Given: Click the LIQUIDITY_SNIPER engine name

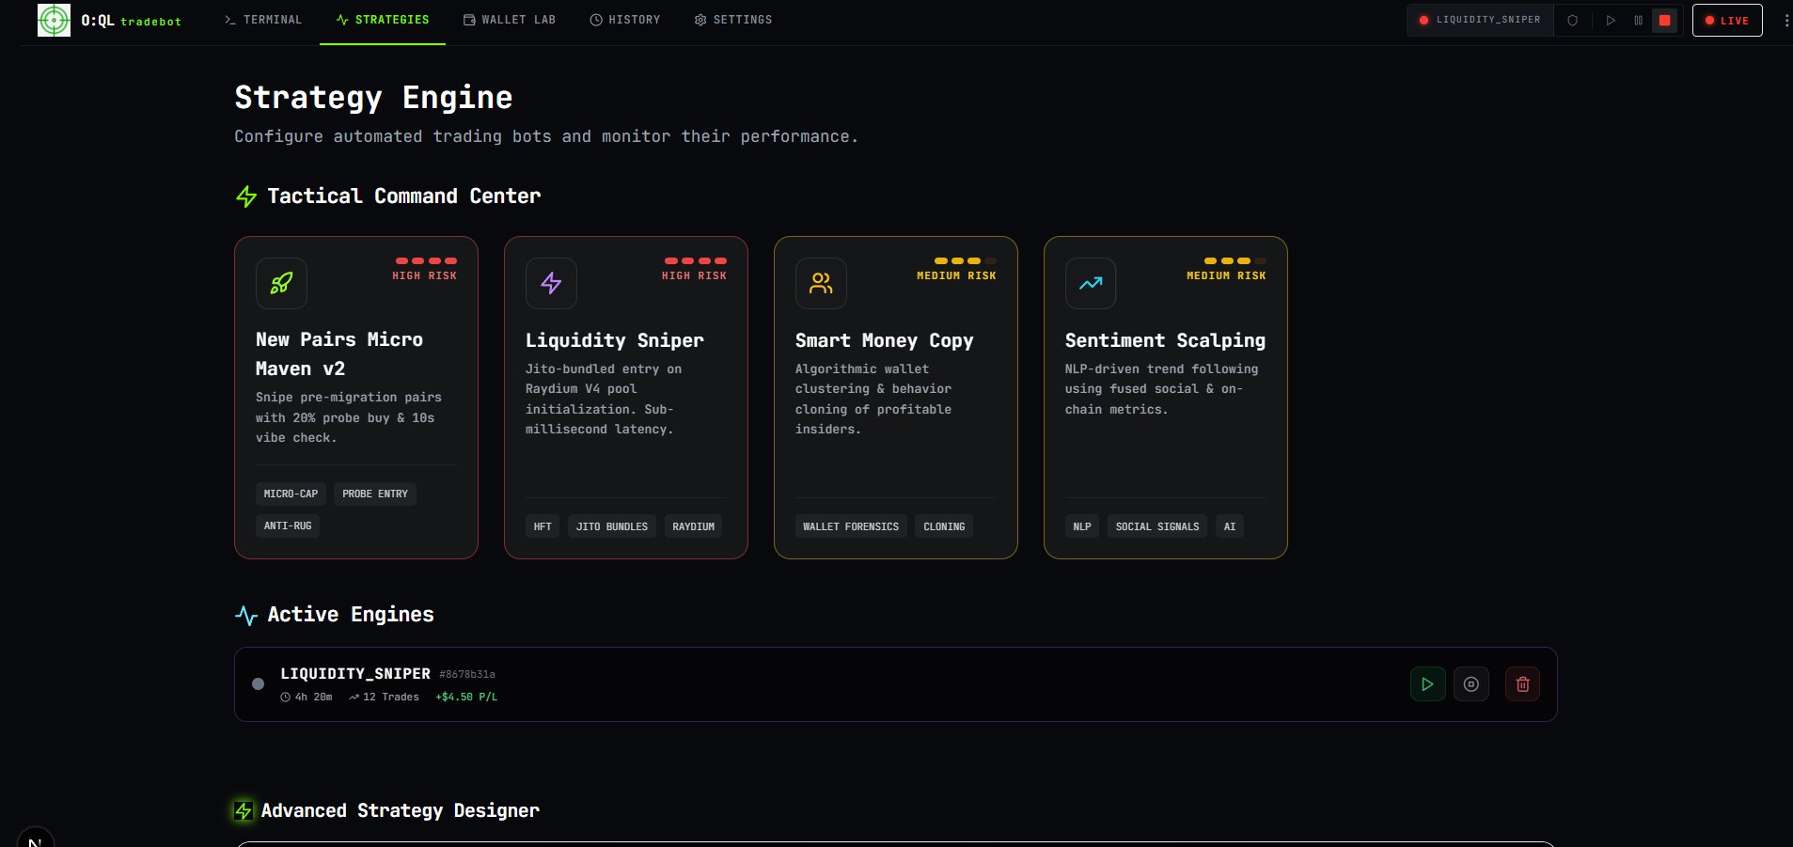Looking at the screenshot, I should tap(355, 673).
